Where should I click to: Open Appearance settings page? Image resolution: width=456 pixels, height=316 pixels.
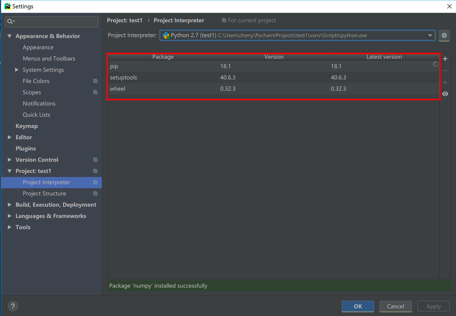(38, 47)
